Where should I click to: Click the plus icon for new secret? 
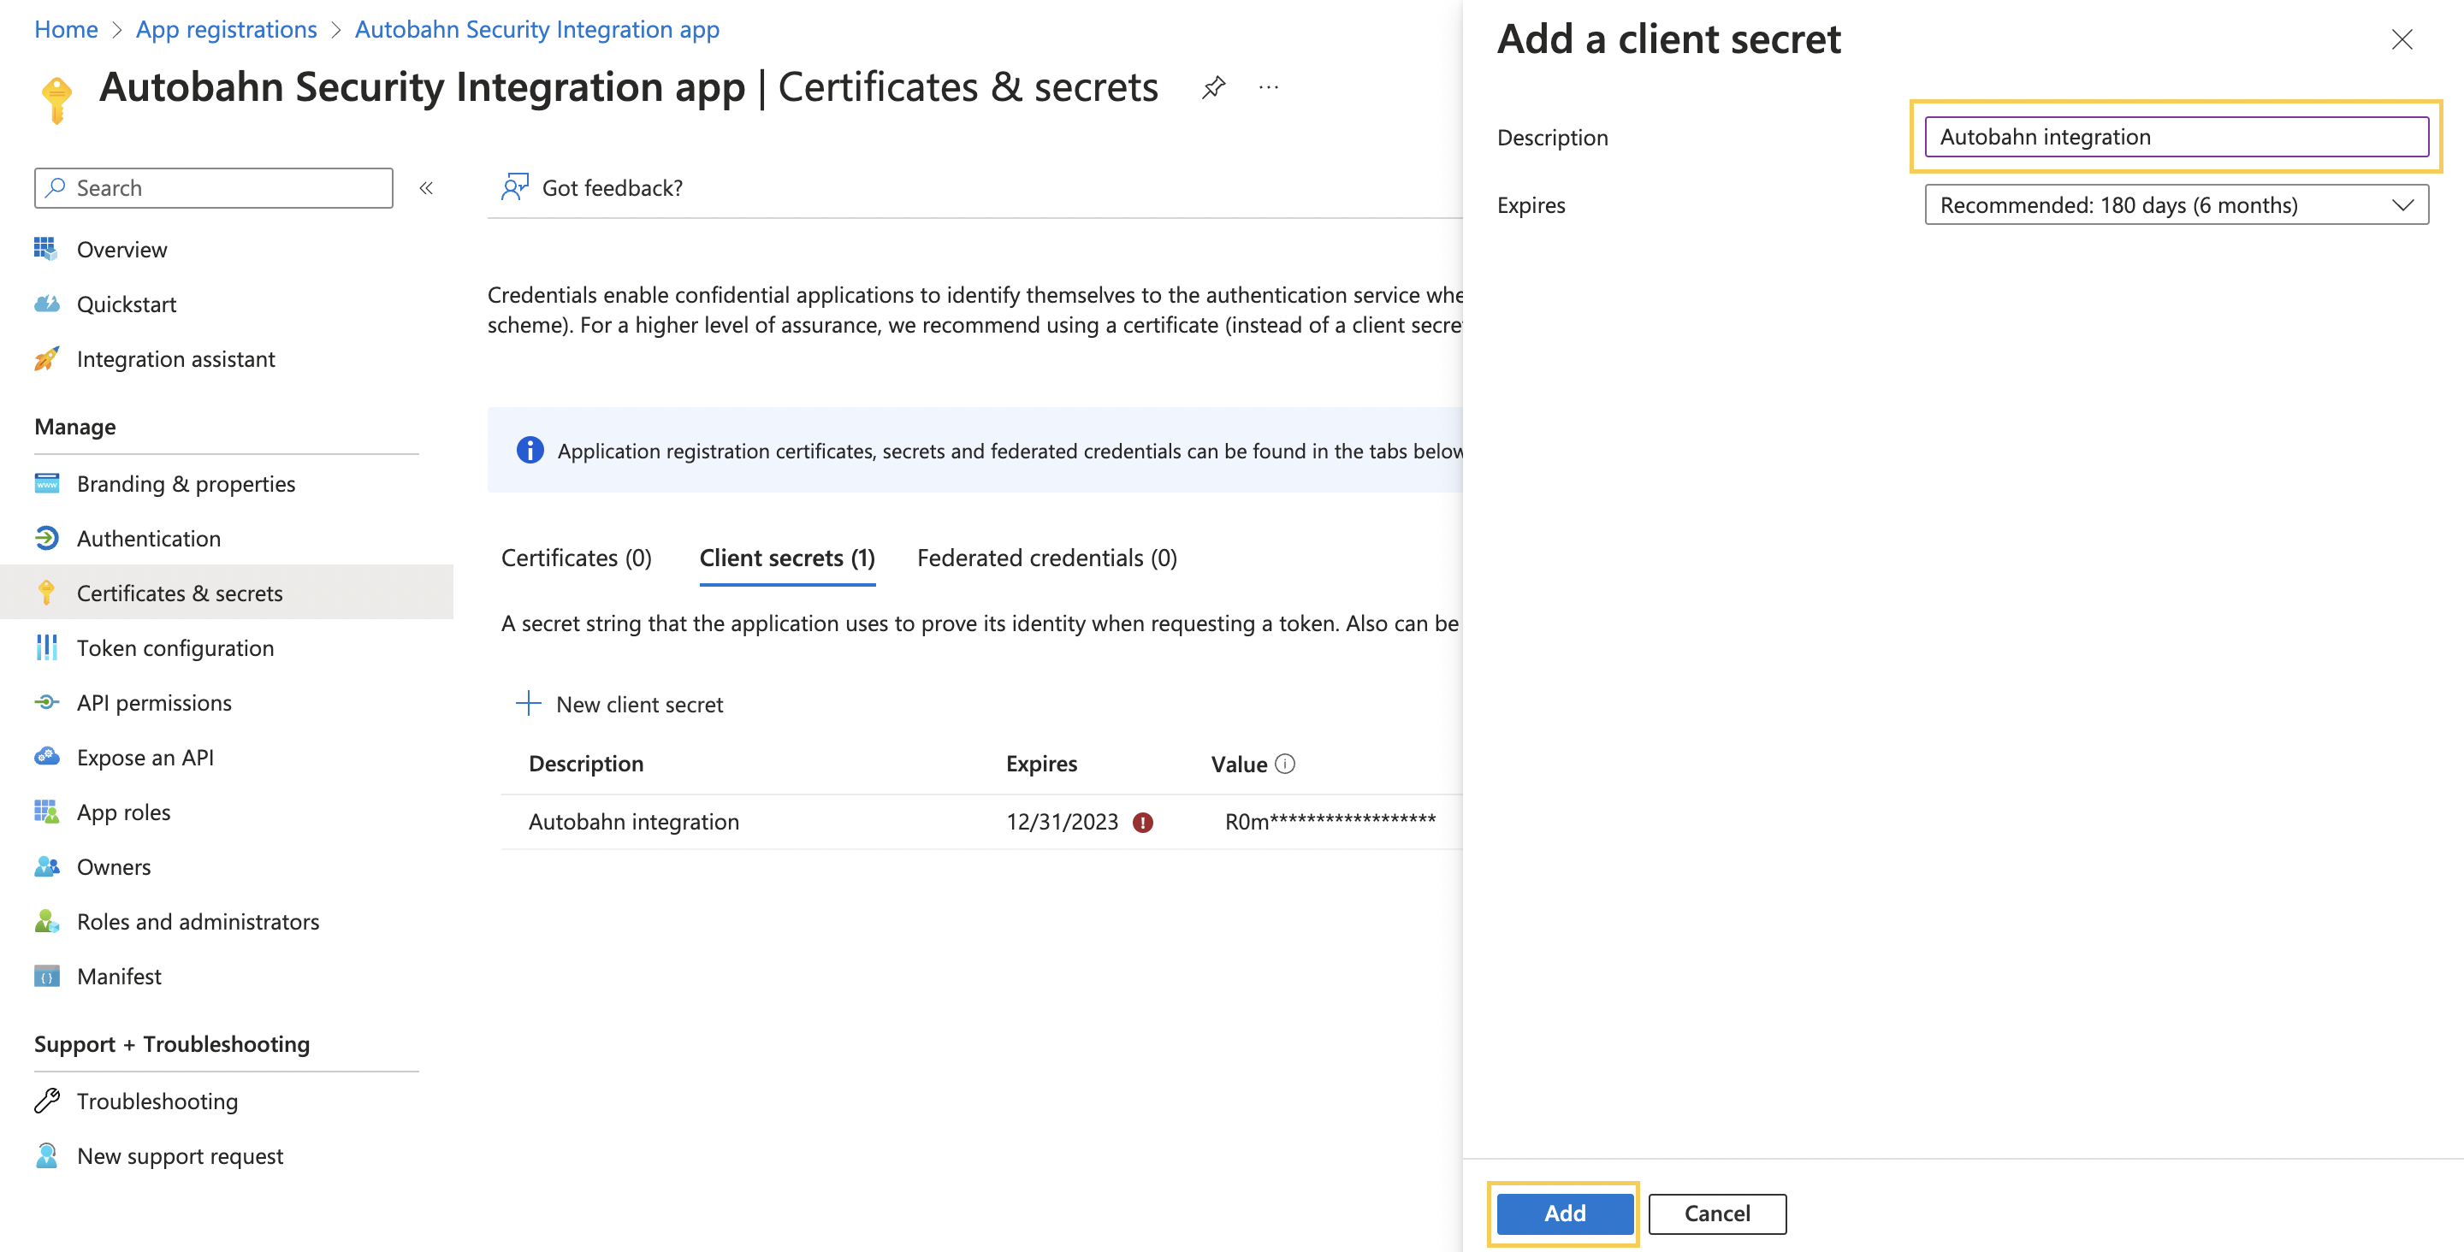528,704
